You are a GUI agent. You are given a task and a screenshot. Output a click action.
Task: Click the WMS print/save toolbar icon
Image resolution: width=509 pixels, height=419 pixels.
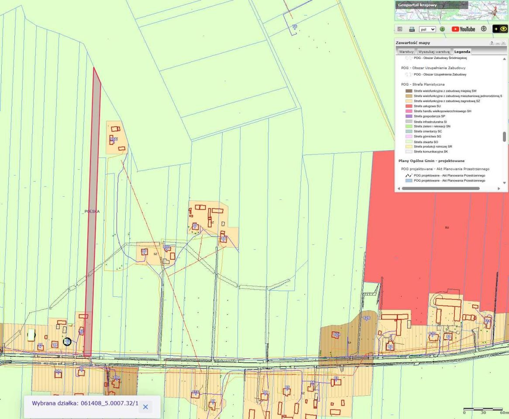click(x=412, y=29)
